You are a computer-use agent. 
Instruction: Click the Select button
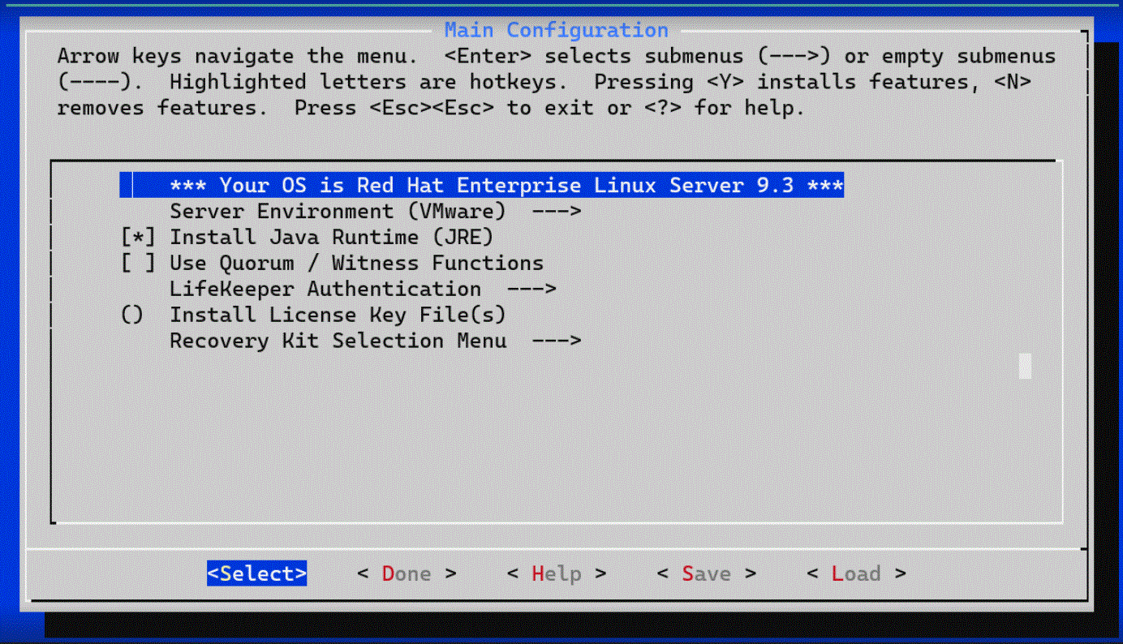257,574
